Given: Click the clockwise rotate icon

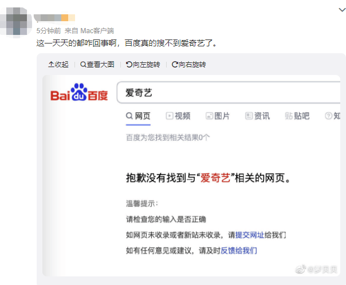Looking at the screenshot, I should click(x=175, y=64).
